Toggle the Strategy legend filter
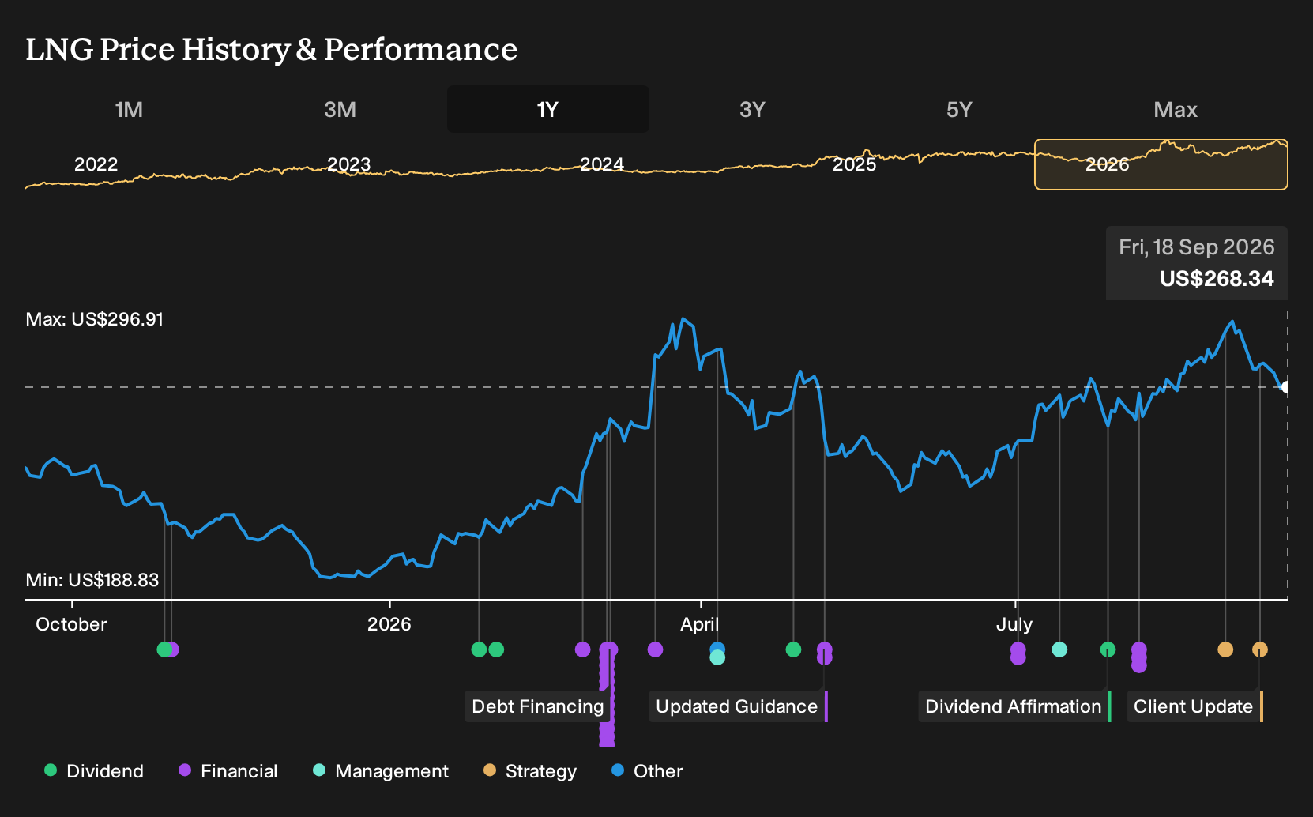 point(530,771)
